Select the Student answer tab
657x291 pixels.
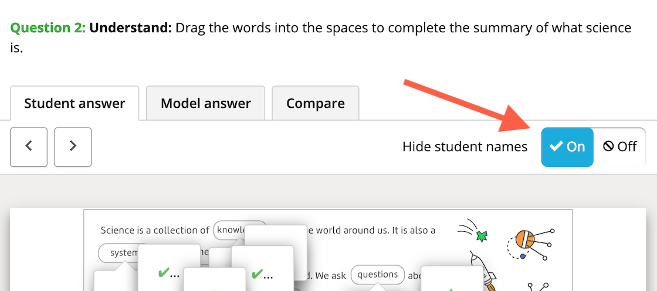(74, 103)
